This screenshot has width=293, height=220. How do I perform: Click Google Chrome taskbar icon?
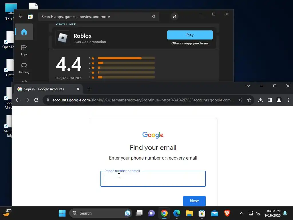click(x=164, y=213)
